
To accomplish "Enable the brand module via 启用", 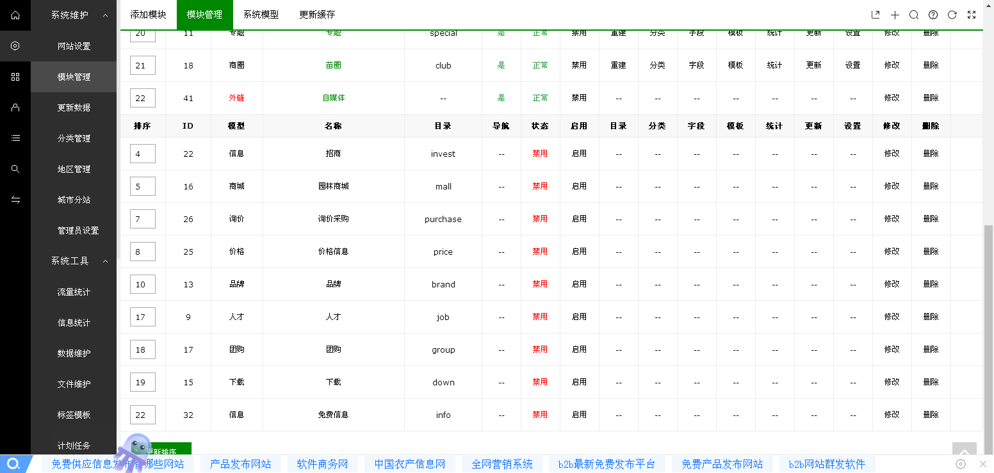I will point(579,284).
